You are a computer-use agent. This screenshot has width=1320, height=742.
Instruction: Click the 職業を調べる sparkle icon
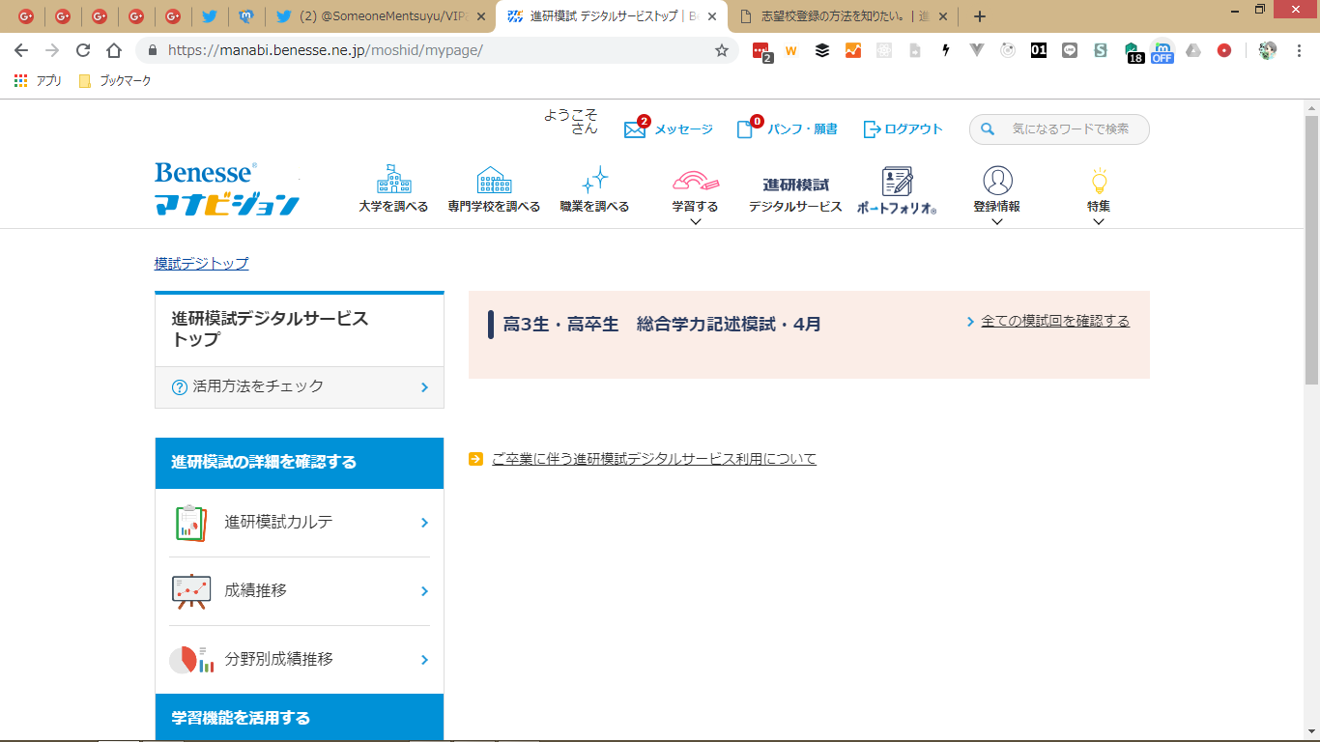[594, 180]
